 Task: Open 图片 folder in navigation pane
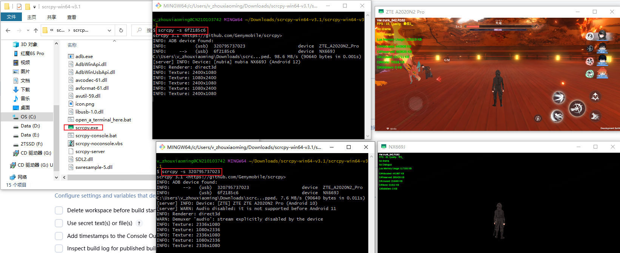click(x=25, y=71)
